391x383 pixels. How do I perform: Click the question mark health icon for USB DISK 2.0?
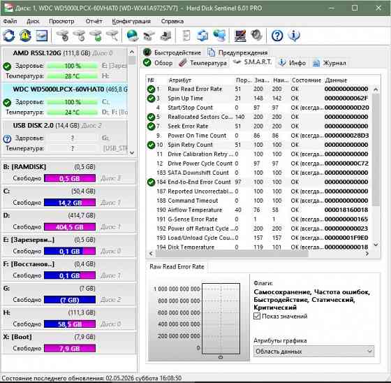coord(7,138)
